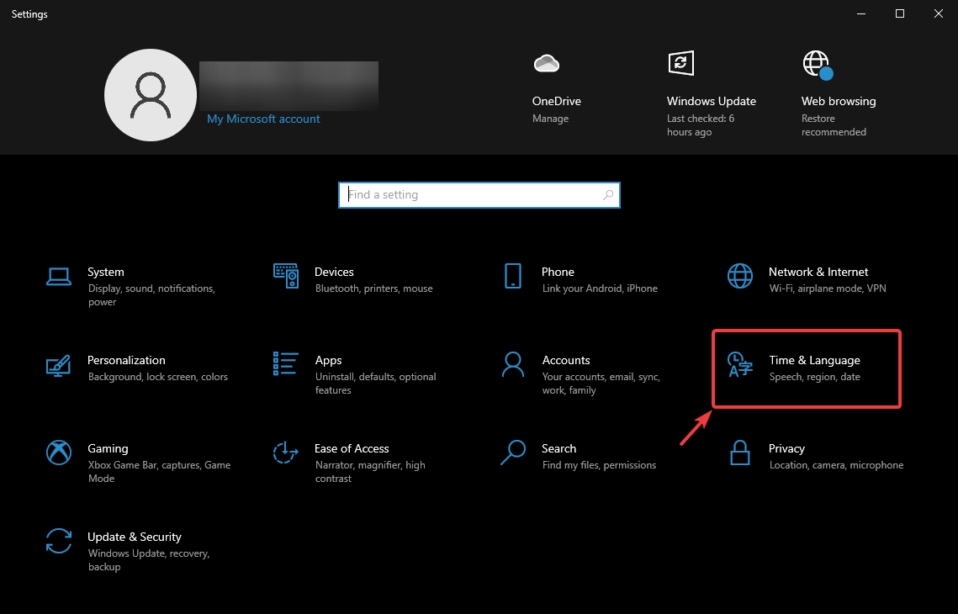The image size is (958, 614).
Task: Click the magnifier in Find a setting box
Action: (x=608, y=195)
